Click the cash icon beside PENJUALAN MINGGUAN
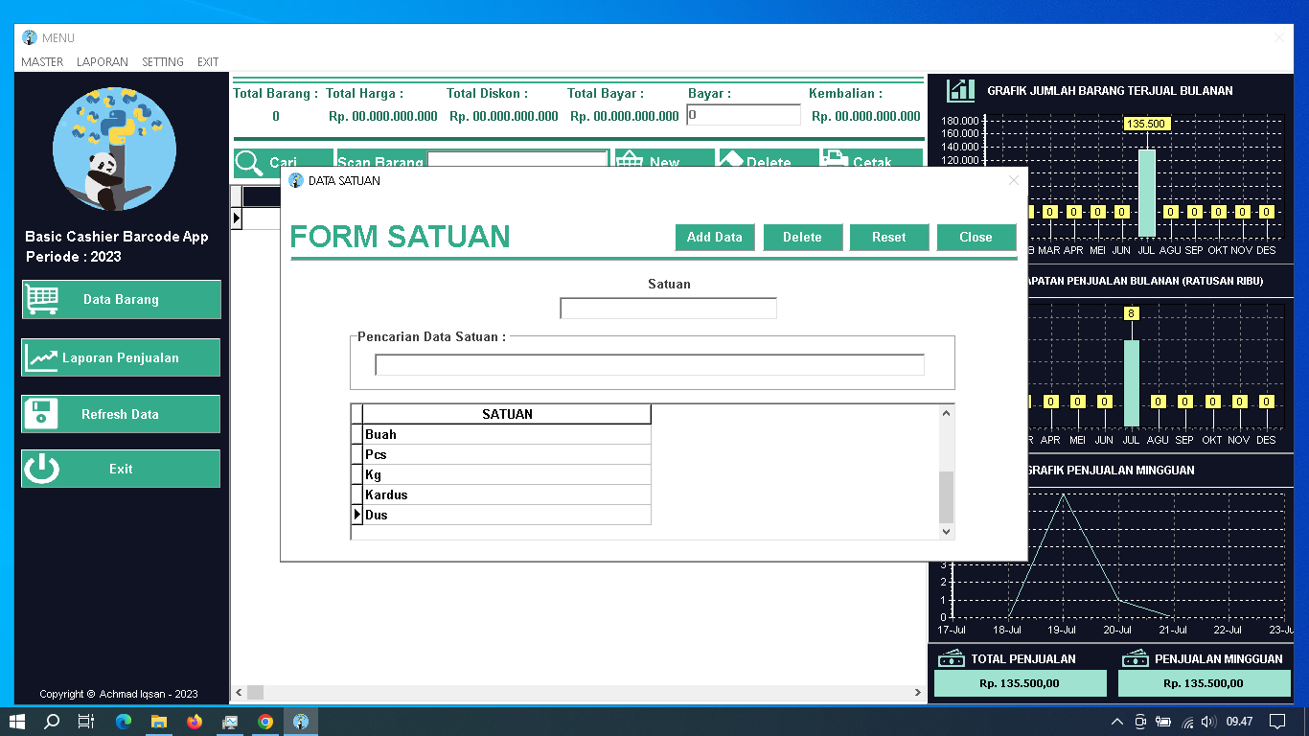 (x=1137, y=658)
